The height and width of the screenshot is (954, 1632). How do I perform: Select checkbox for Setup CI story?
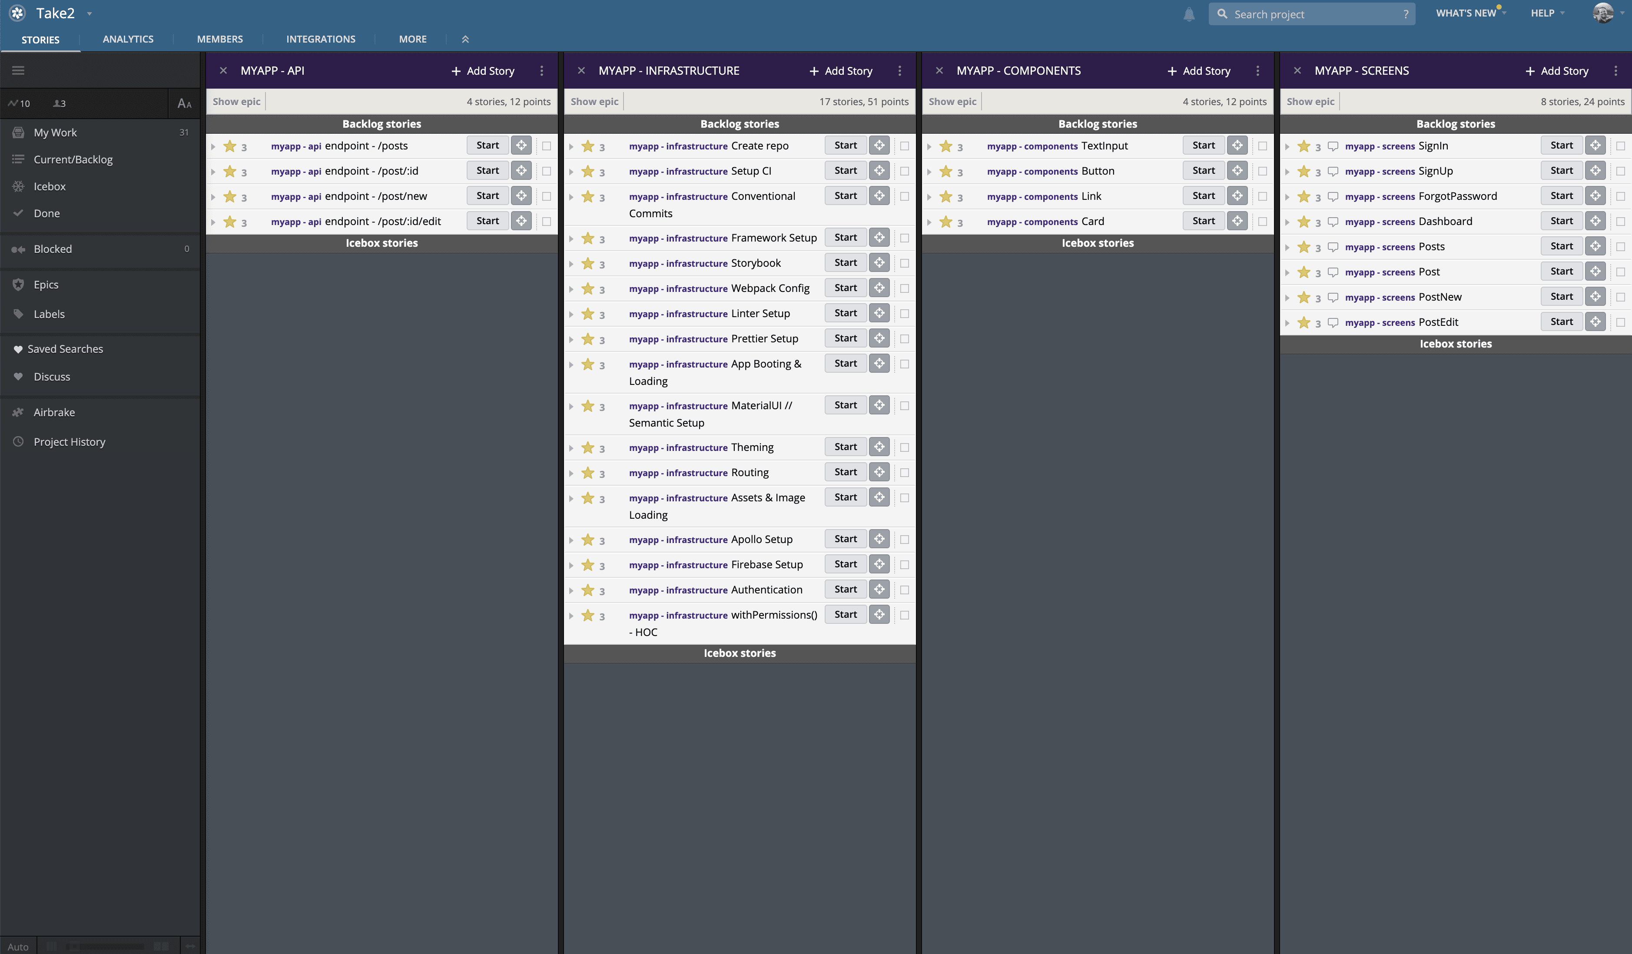tap(905, 171)
